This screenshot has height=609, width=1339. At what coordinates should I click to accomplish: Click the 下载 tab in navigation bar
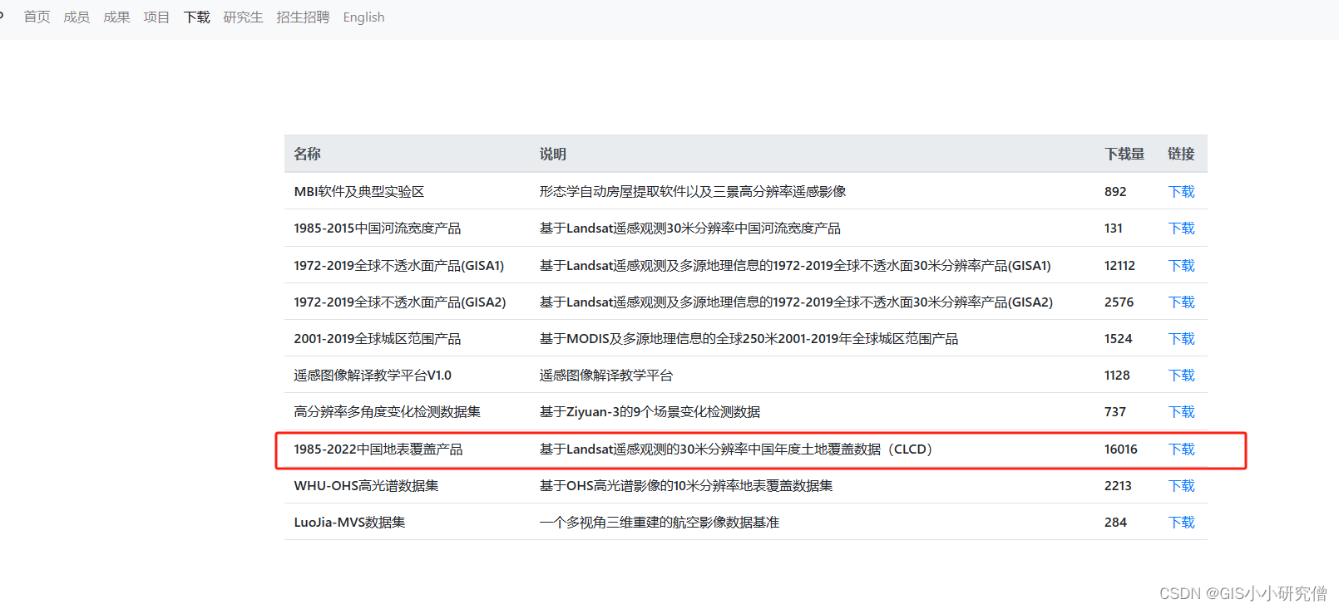[x=197, y=17]
